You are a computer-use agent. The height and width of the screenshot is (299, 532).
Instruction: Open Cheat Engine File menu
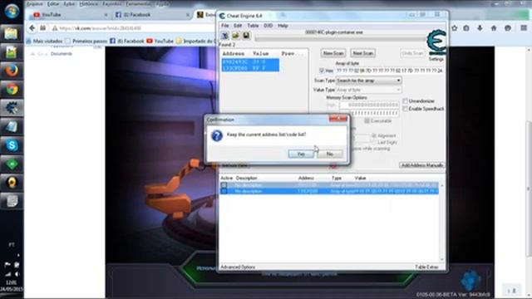point(225,26)
